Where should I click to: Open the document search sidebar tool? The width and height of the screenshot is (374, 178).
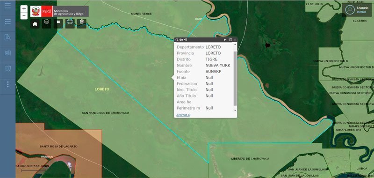coord(7,37)
